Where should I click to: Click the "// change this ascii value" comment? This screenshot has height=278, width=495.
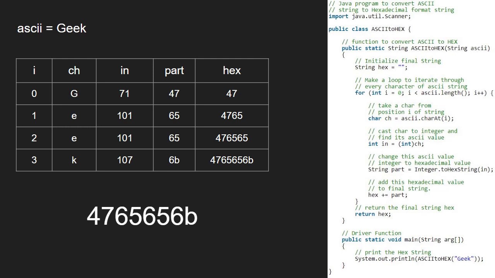411,156
